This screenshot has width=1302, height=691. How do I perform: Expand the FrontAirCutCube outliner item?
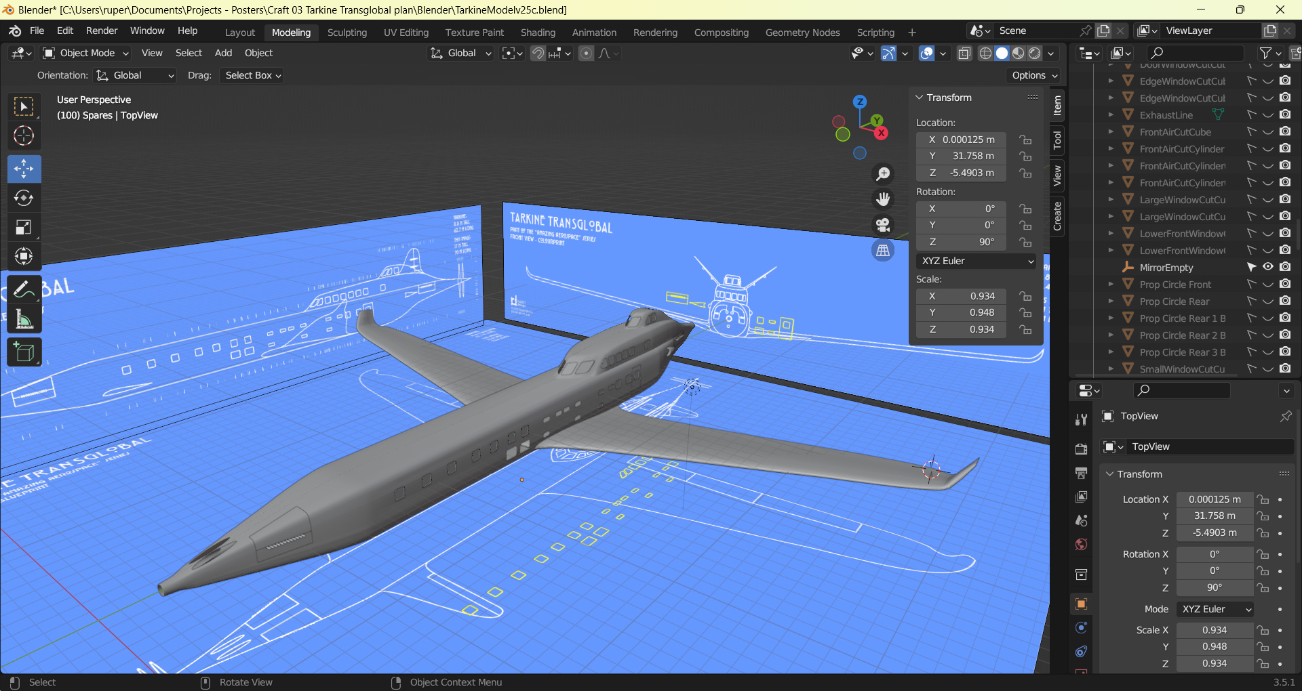pos(1110,131)
